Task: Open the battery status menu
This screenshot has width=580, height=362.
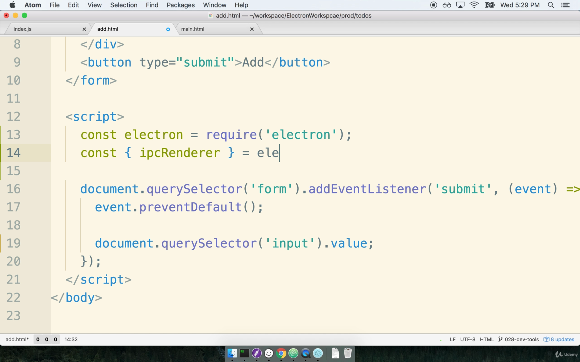Action: 490,5
